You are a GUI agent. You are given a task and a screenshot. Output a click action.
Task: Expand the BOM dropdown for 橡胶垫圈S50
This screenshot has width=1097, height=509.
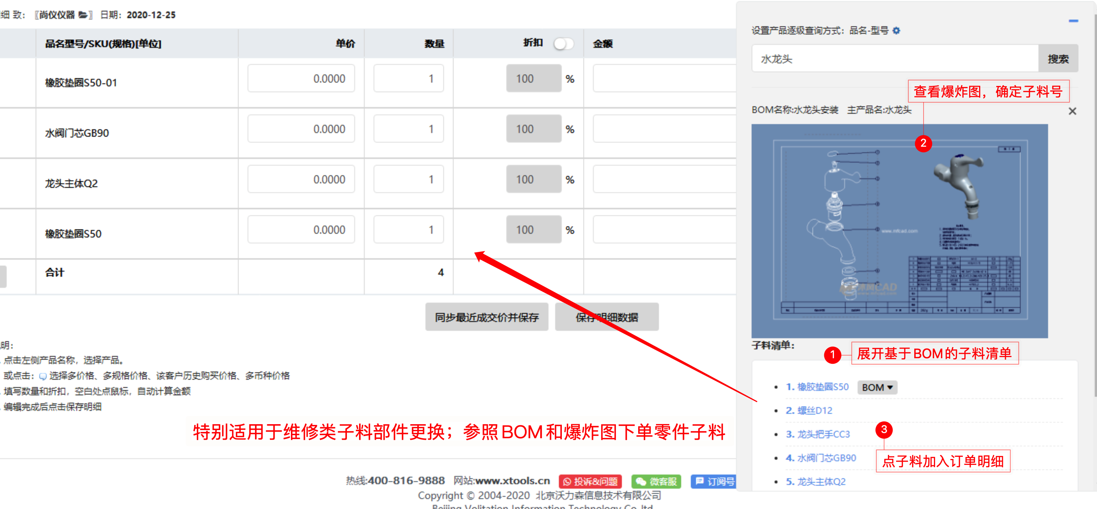[877, 387]
